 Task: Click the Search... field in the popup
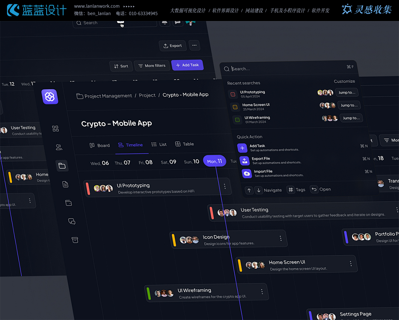coord(281,69)
